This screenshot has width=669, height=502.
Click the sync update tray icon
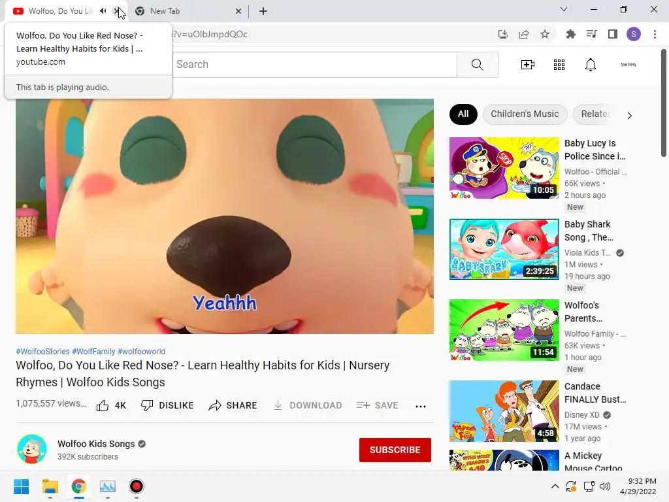coord(571,486)
